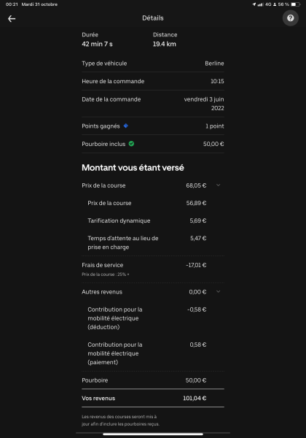Image resolution: width=306 pixels, height=438 pixels.
Task: Tap the home indicator bar at bottom
Action: (x=153, y=434)
